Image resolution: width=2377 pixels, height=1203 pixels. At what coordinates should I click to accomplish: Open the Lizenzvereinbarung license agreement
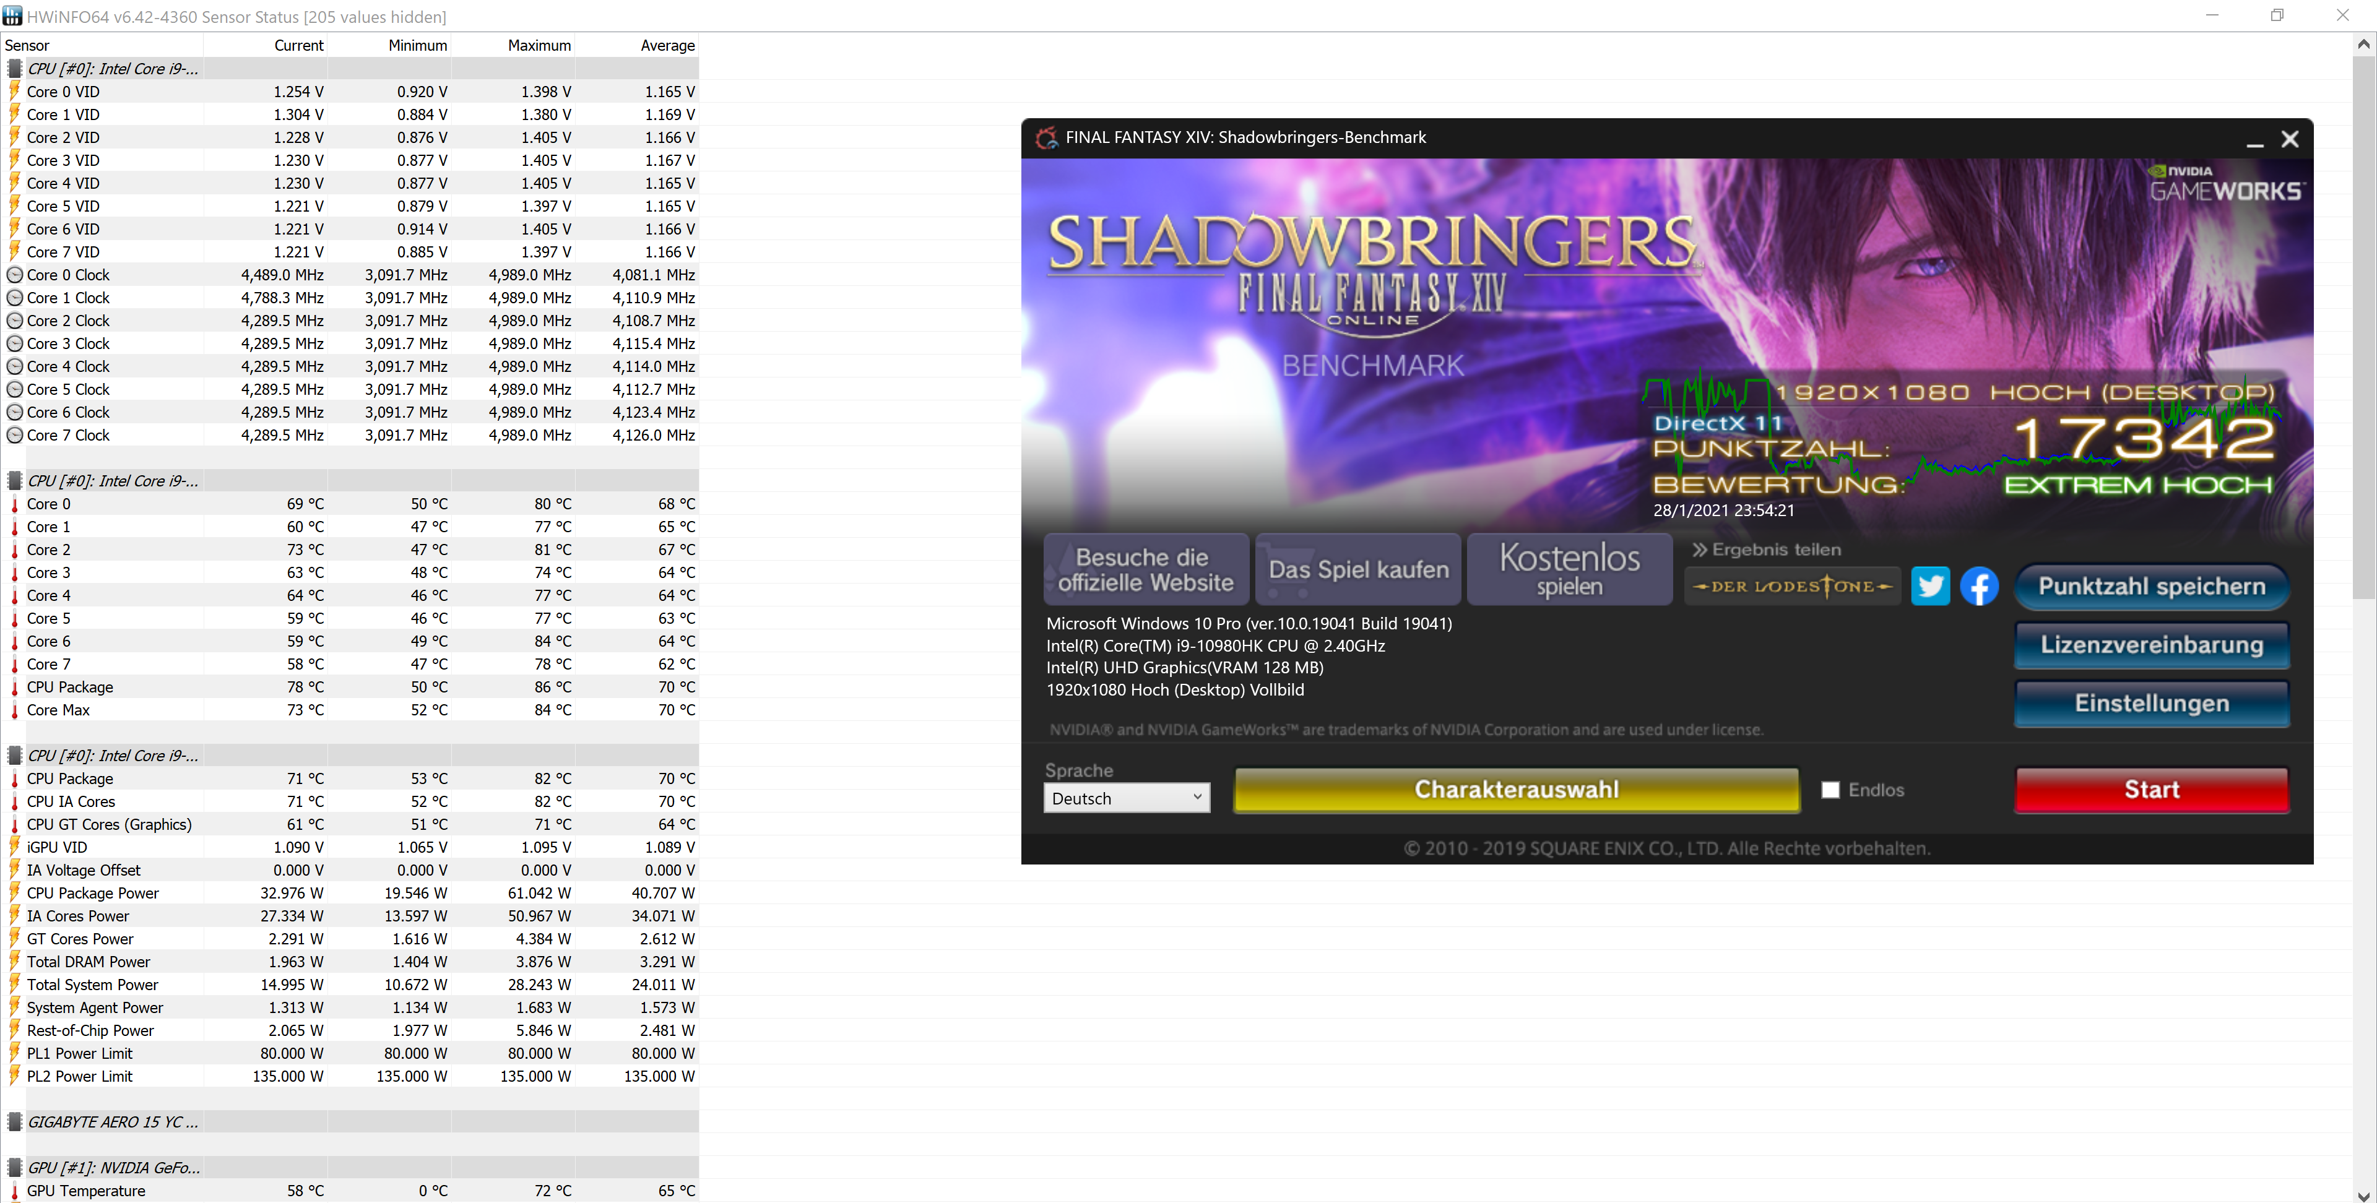click(2151, 645)
